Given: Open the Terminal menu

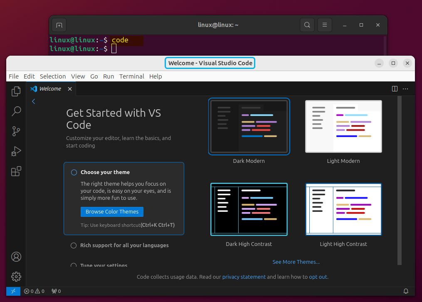Looking at the screenshot, I should [x=131, y=76].
